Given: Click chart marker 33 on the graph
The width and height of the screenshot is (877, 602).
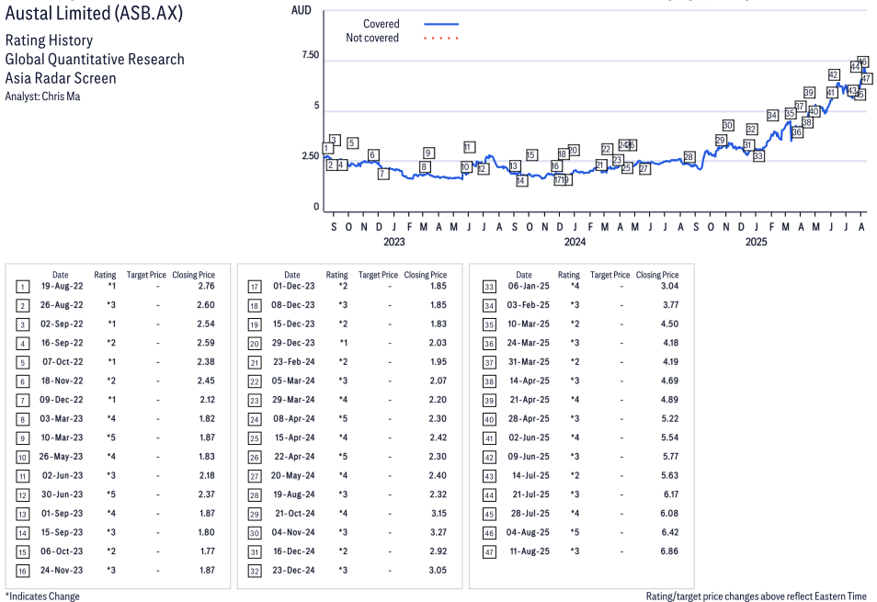Looking at the screenshot, I should (x=758, y=156).
